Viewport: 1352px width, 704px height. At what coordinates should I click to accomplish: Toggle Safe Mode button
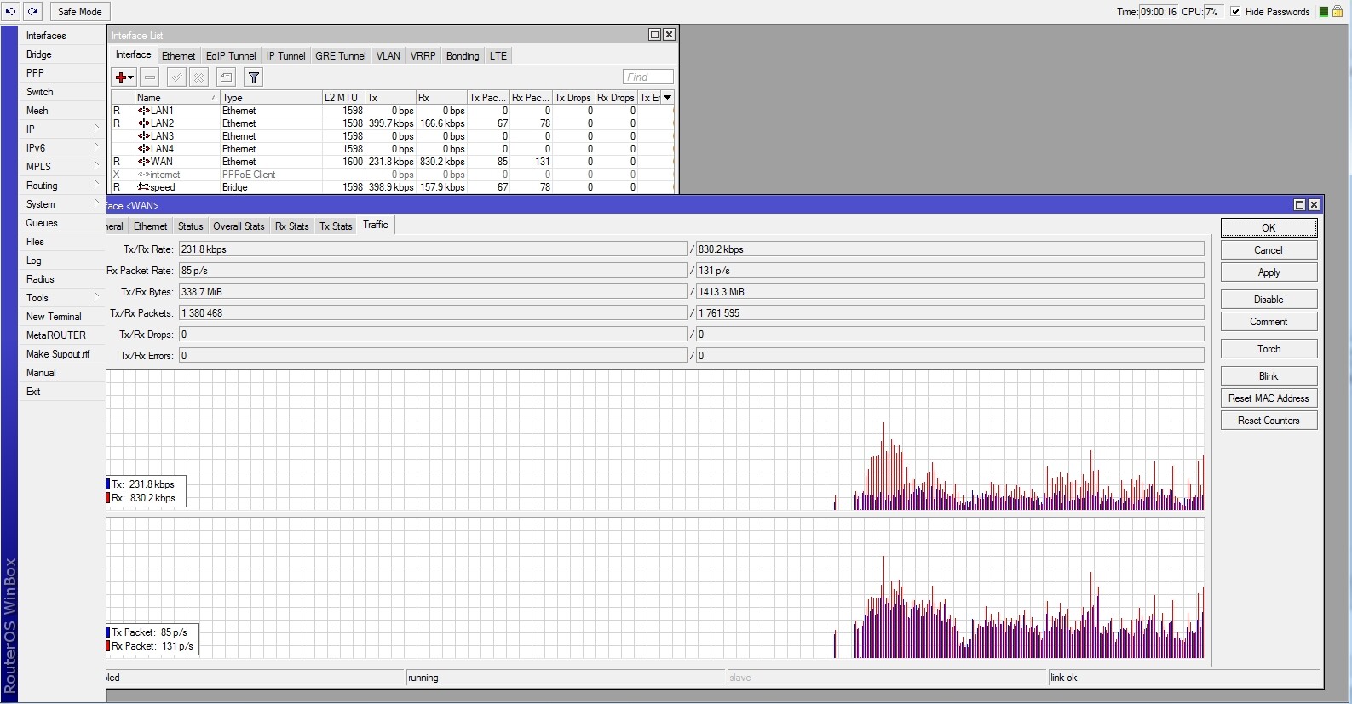point(79,11)
